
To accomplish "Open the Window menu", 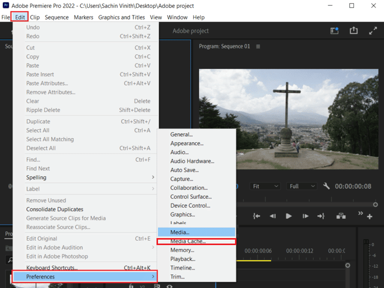I will tap(177, 17).
